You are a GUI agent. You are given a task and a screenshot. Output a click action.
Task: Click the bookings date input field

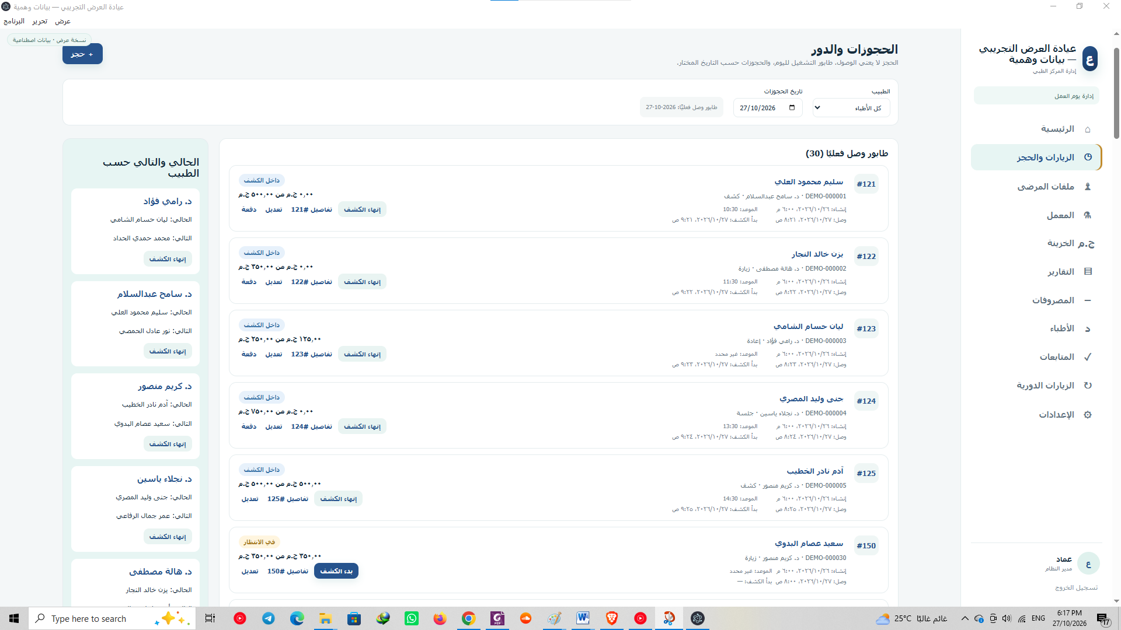[768, 108]
